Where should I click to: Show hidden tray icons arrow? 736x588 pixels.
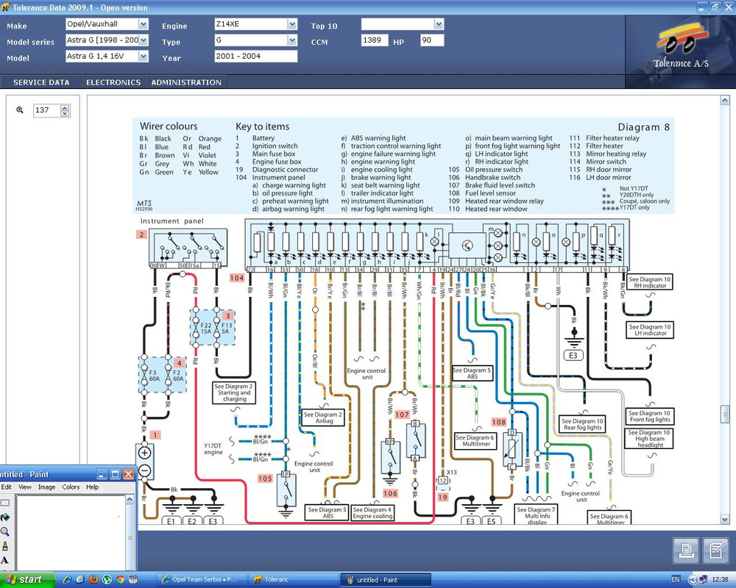pyautogui.click(x=693, y=580)
